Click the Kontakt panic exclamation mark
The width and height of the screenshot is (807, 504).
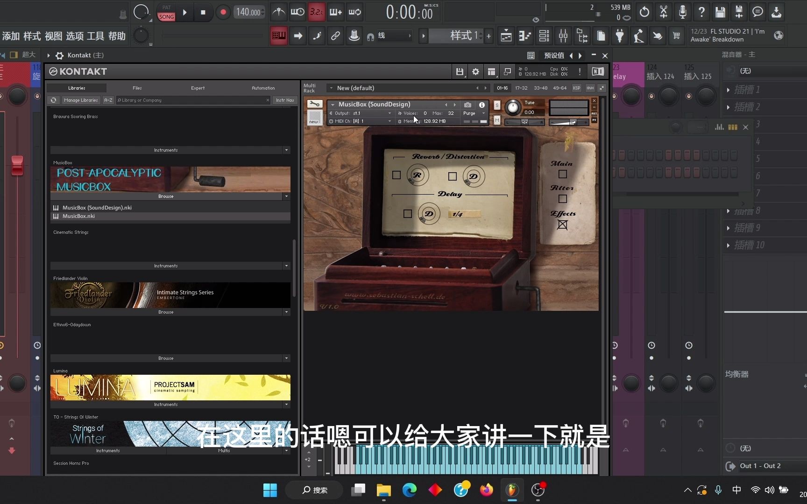pyautogui.click(x=580, y=71)
